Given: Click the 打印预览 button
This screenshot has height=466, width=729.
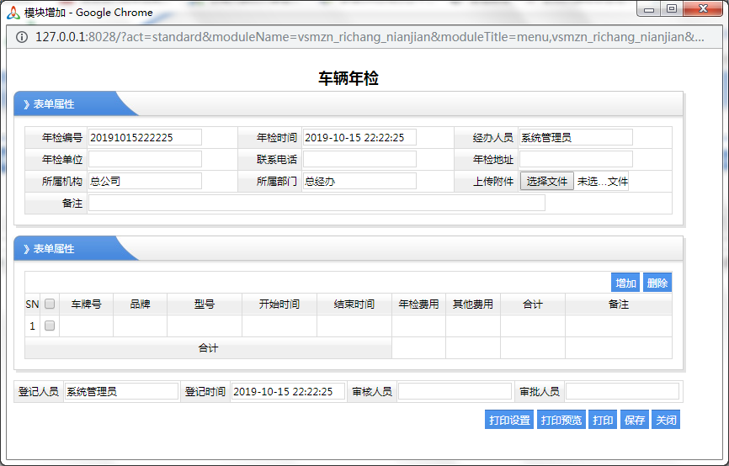Looking at the screenshot, I should click(x=561, y=420).
